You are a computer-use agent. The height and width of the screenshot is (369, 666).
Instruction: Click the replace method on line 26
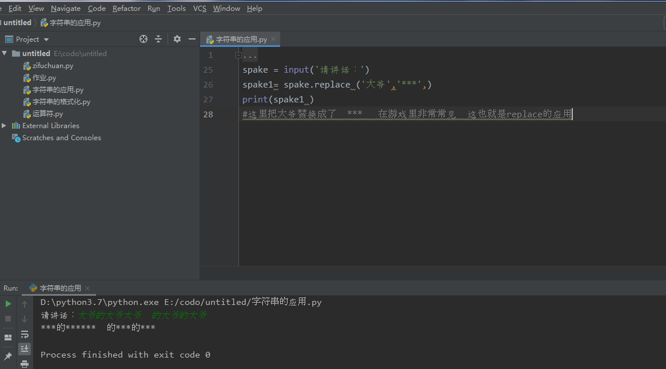tap(332, 85)
